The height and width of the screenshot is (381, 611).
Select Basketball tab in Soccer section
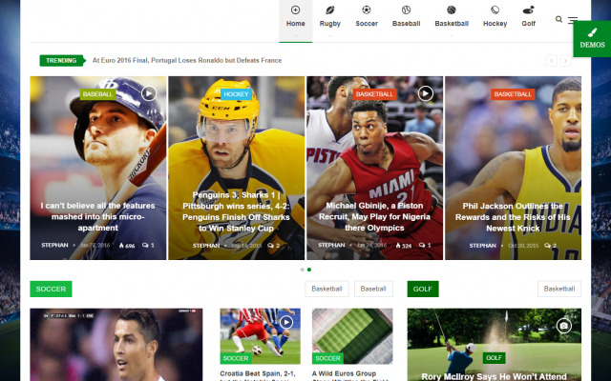(327, 289)
